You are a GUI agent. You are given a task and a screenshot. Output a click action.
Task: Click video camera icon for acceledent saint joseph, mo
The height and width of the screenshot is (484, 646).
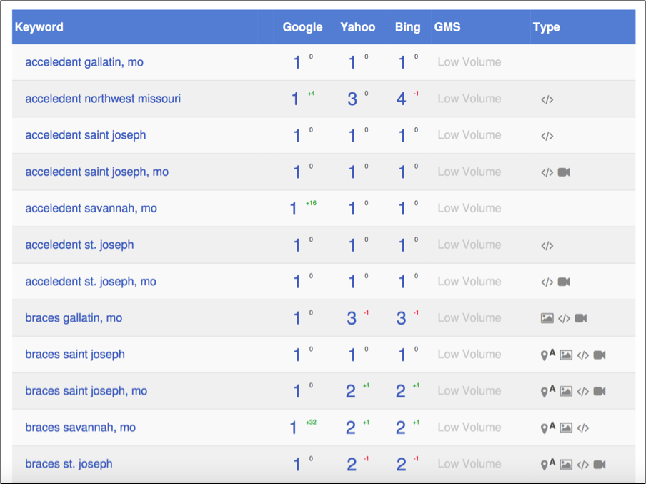(x=564, y=172)
